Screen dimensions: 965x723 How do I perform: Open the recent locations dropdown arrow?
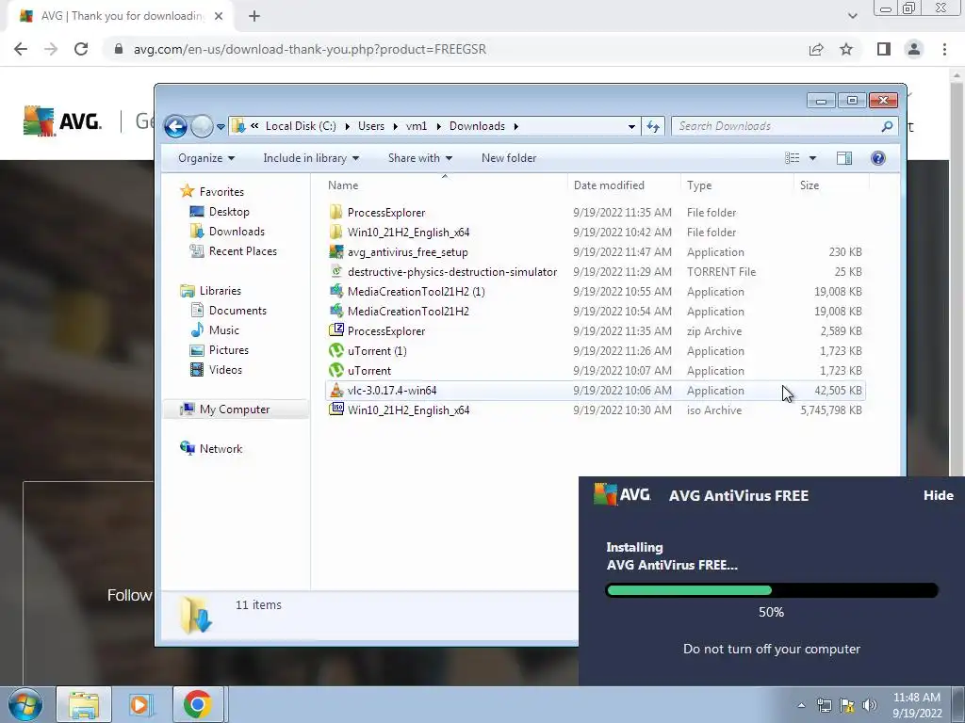[221, 127]
